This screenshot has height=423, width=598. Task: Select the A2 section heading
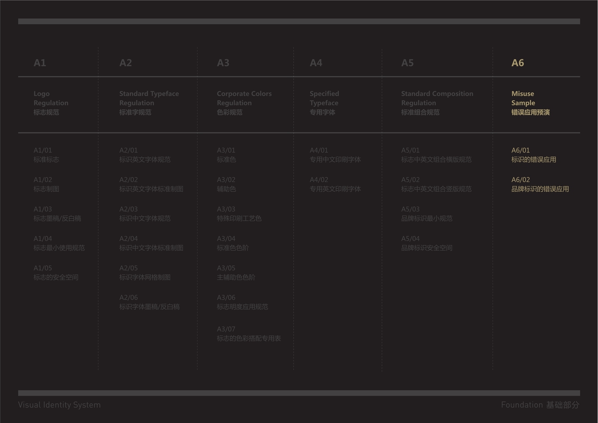click(x=126, y=63)
